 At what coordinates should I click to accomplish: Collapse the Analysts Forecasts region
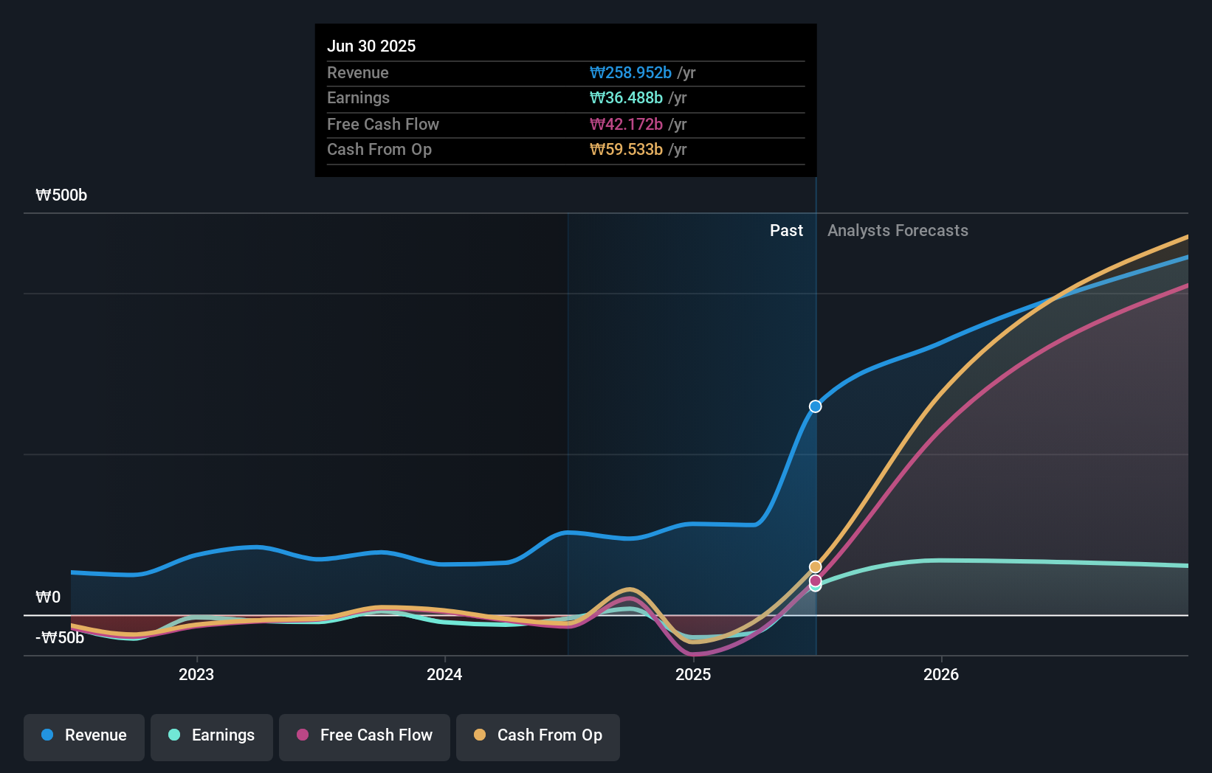(898, 230)
